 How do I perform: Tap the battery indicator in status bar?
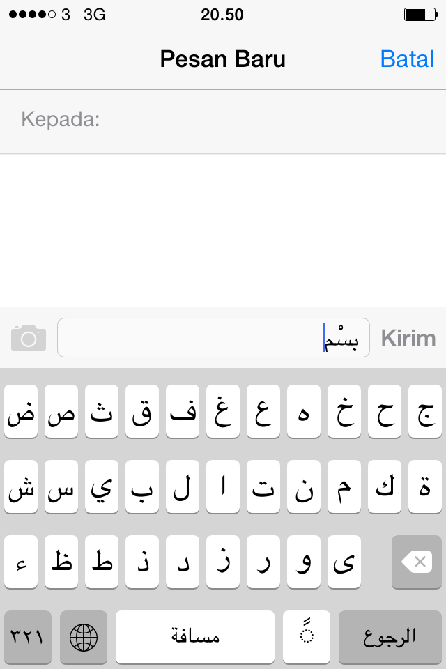tap(419, 14)
